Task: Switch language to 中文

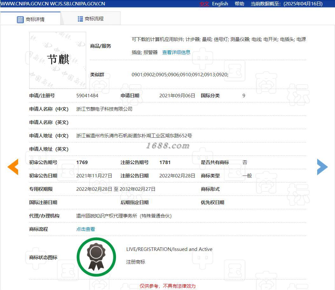Action: click(x=204, y=4)
